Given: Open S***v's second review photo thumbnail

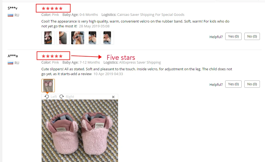Looking at the screenshot, I should (x=63, y=38).
